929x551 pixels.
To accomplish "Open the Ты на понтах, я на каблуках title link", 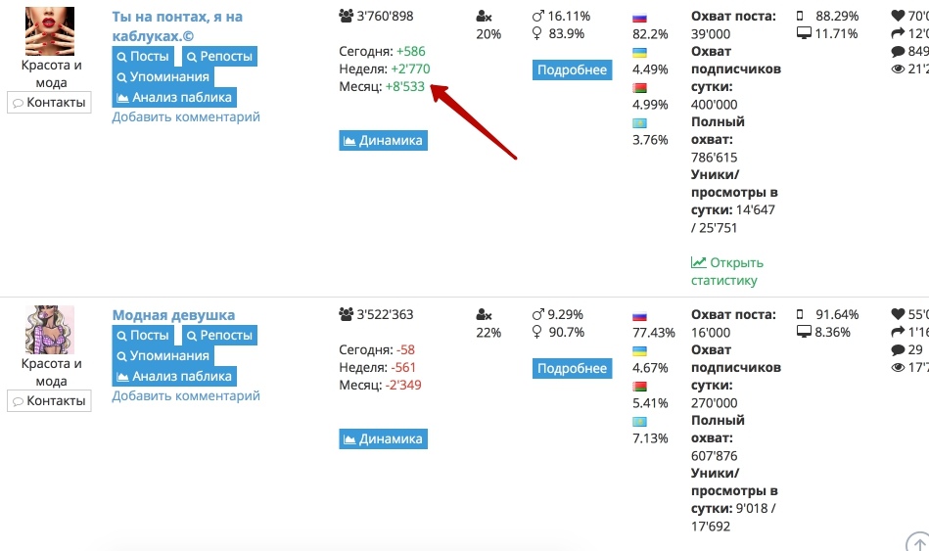I will click(177, 26).
